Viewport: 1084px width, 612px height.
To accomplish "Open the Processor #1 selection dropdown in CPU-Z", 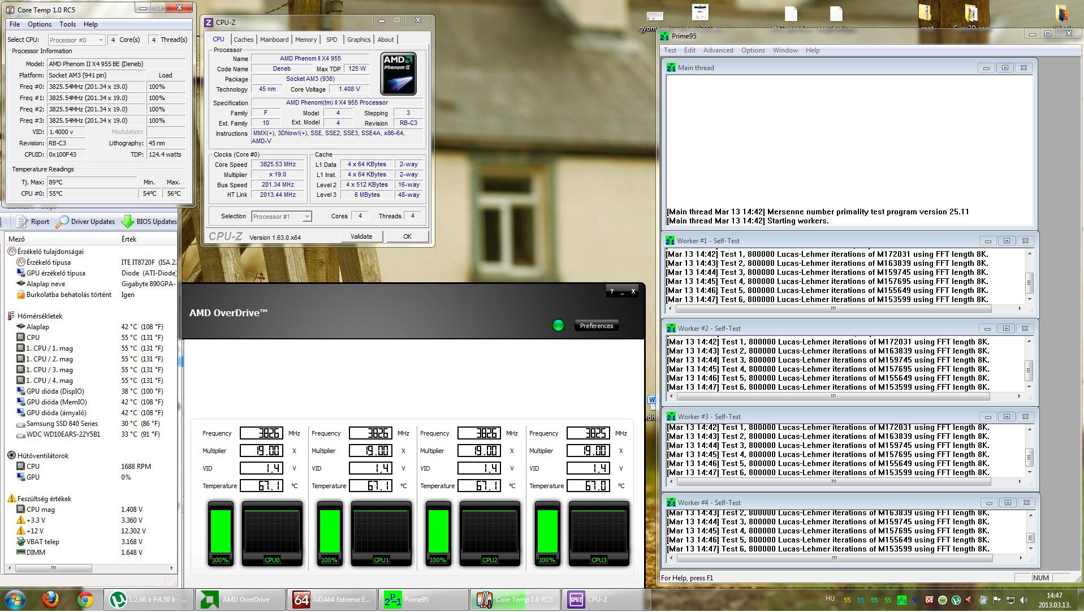I will pyautogui.click(x=281, y=217).
